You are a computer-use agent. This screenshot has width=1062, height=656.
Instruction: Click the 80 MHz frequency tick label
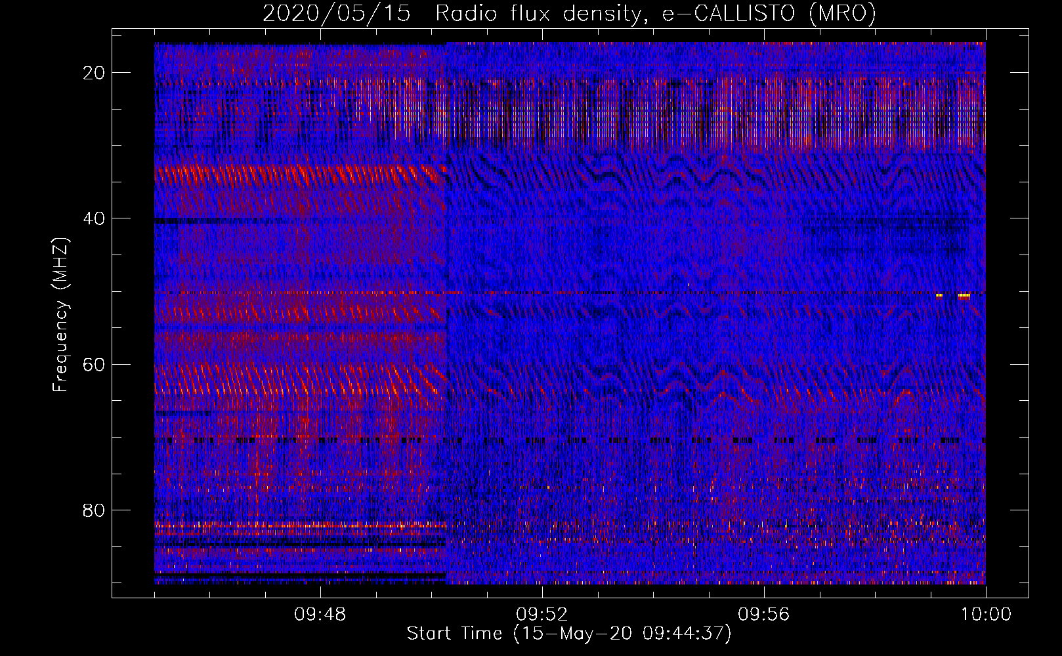click(x=95, y=510)
